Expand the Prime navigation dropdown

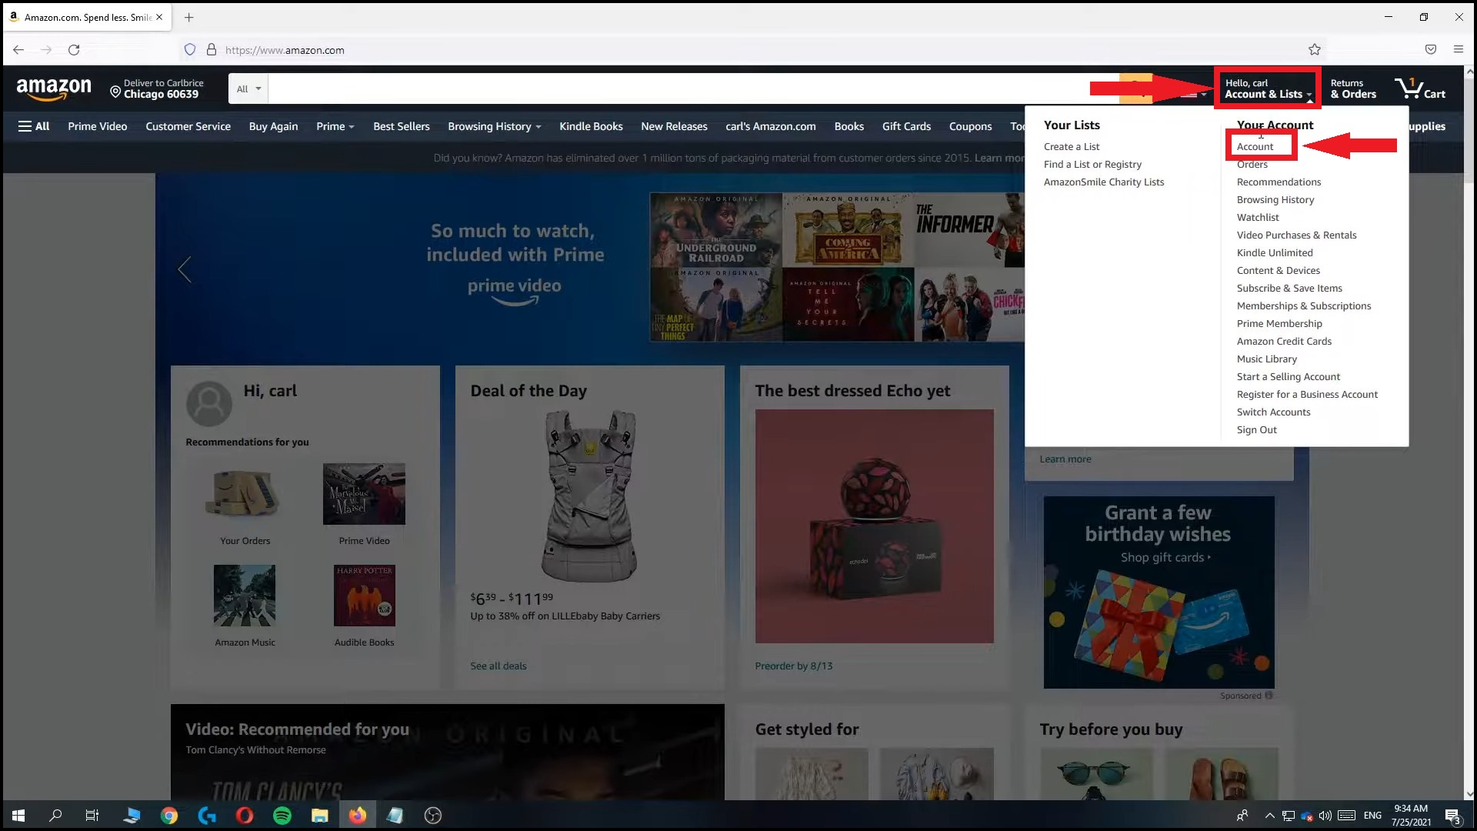pos(335,126)
